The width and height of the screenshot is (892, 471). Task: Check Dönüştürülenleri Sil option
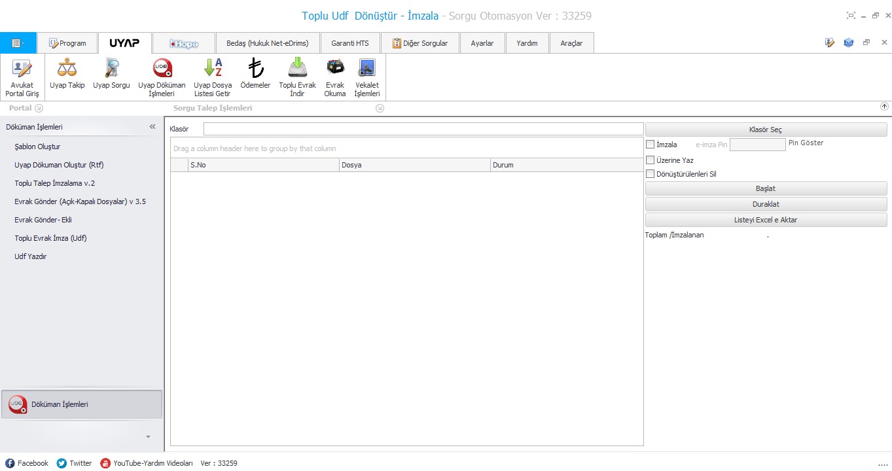coord(650,174)
